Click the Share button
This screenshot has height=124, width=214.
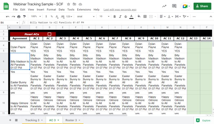click(x=202, y=6)
